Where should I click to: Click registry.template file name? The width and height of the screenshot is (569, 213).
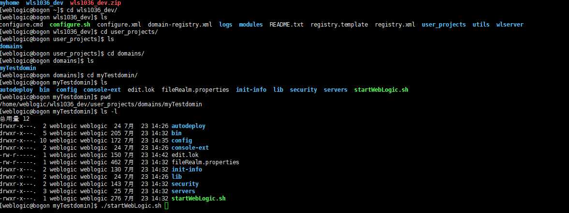click(x=339, y=25)
